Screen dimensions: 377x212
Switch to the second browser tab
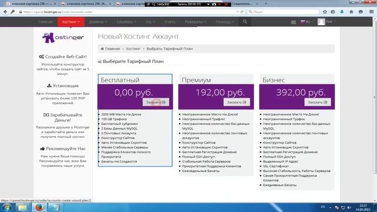(x=85, y=4)
